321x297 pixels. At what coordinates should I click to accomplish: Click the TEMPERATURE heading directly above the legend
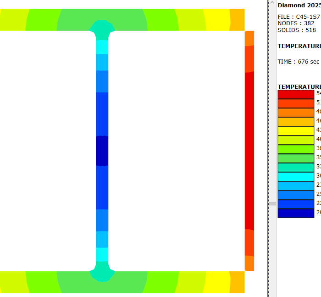pyautogui.click(x=299, y=86)
